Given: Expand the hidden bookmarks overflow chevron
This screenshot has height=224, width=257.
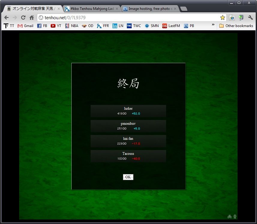Looking at the screenshot, I should click(x=213, y=25).
